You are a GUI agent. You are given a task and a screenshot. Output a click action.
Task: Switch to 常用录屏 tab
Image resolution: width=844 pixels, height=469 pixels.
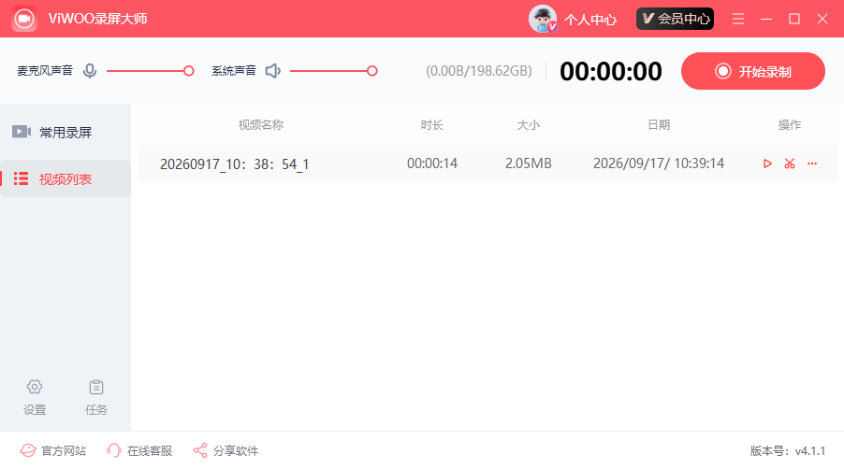(x=65, y=132)
